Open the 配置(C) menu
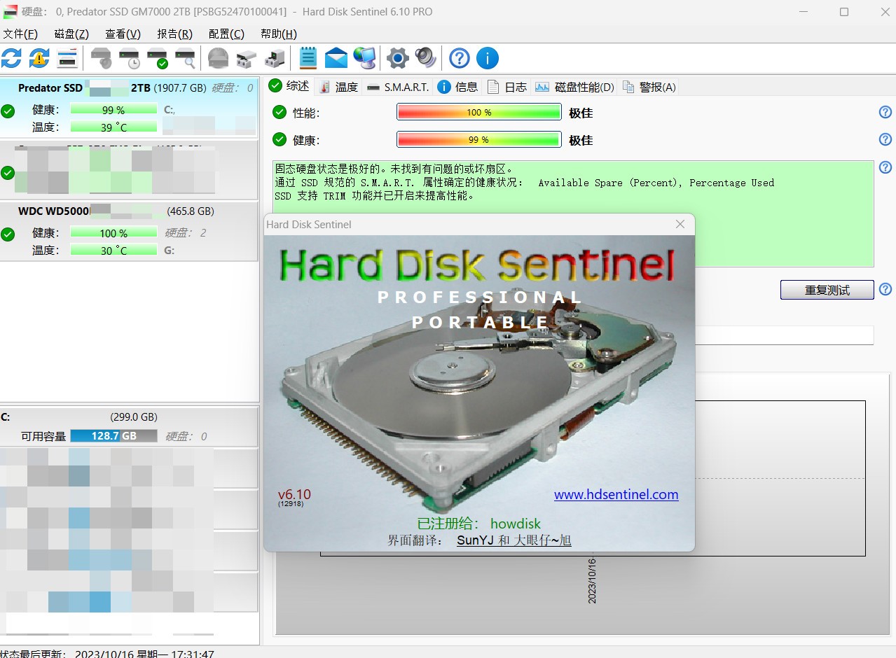The height and width of the screenshot is (658, 896). click(x=226, y=34)
